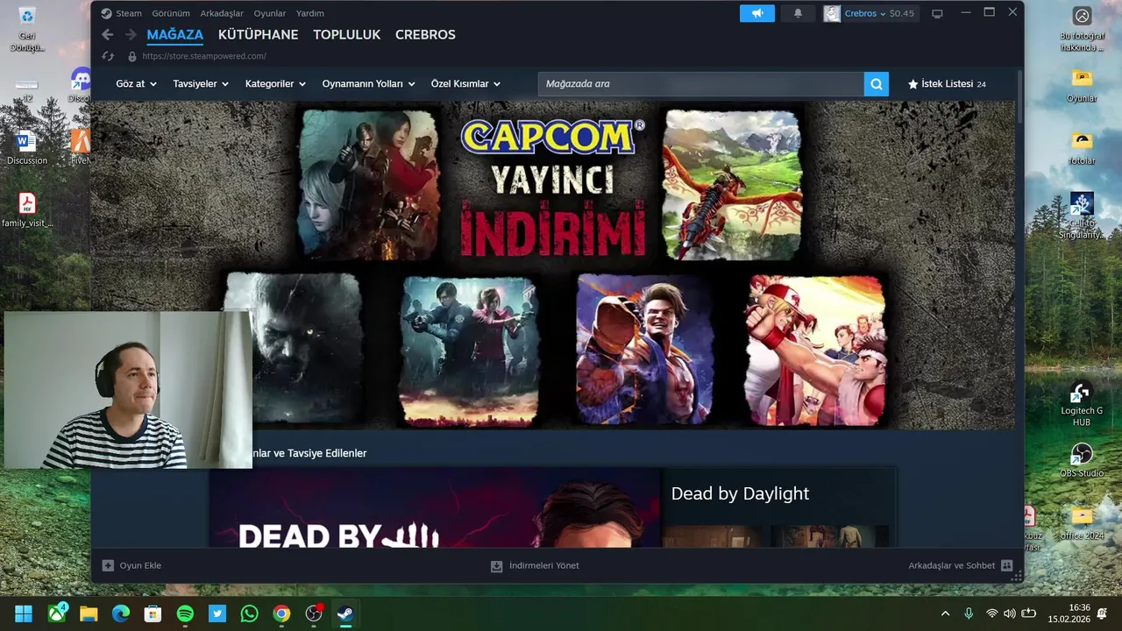Click the Steam taskbar icon
Screen dimensions: 1122x631
point(345,613)
